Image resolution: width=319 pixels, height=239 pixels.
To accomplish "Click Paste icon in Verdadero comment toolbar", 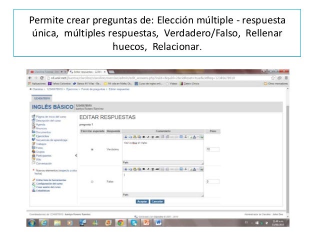I will pyautogui.click(x=134, y=137).
